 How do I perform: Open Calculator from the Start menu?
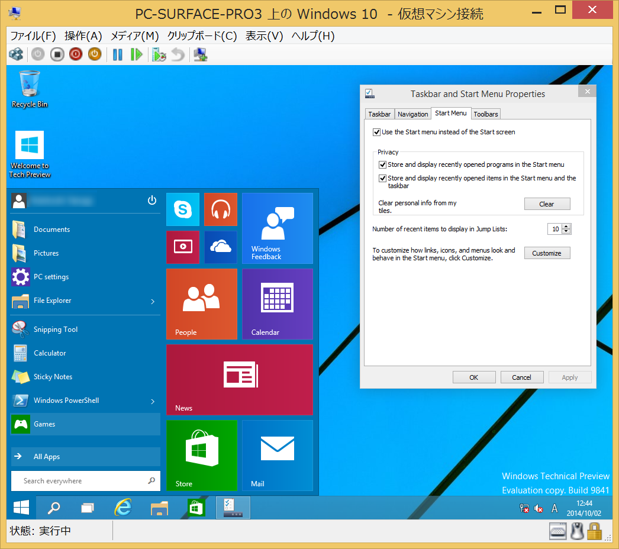coord(86,353)
